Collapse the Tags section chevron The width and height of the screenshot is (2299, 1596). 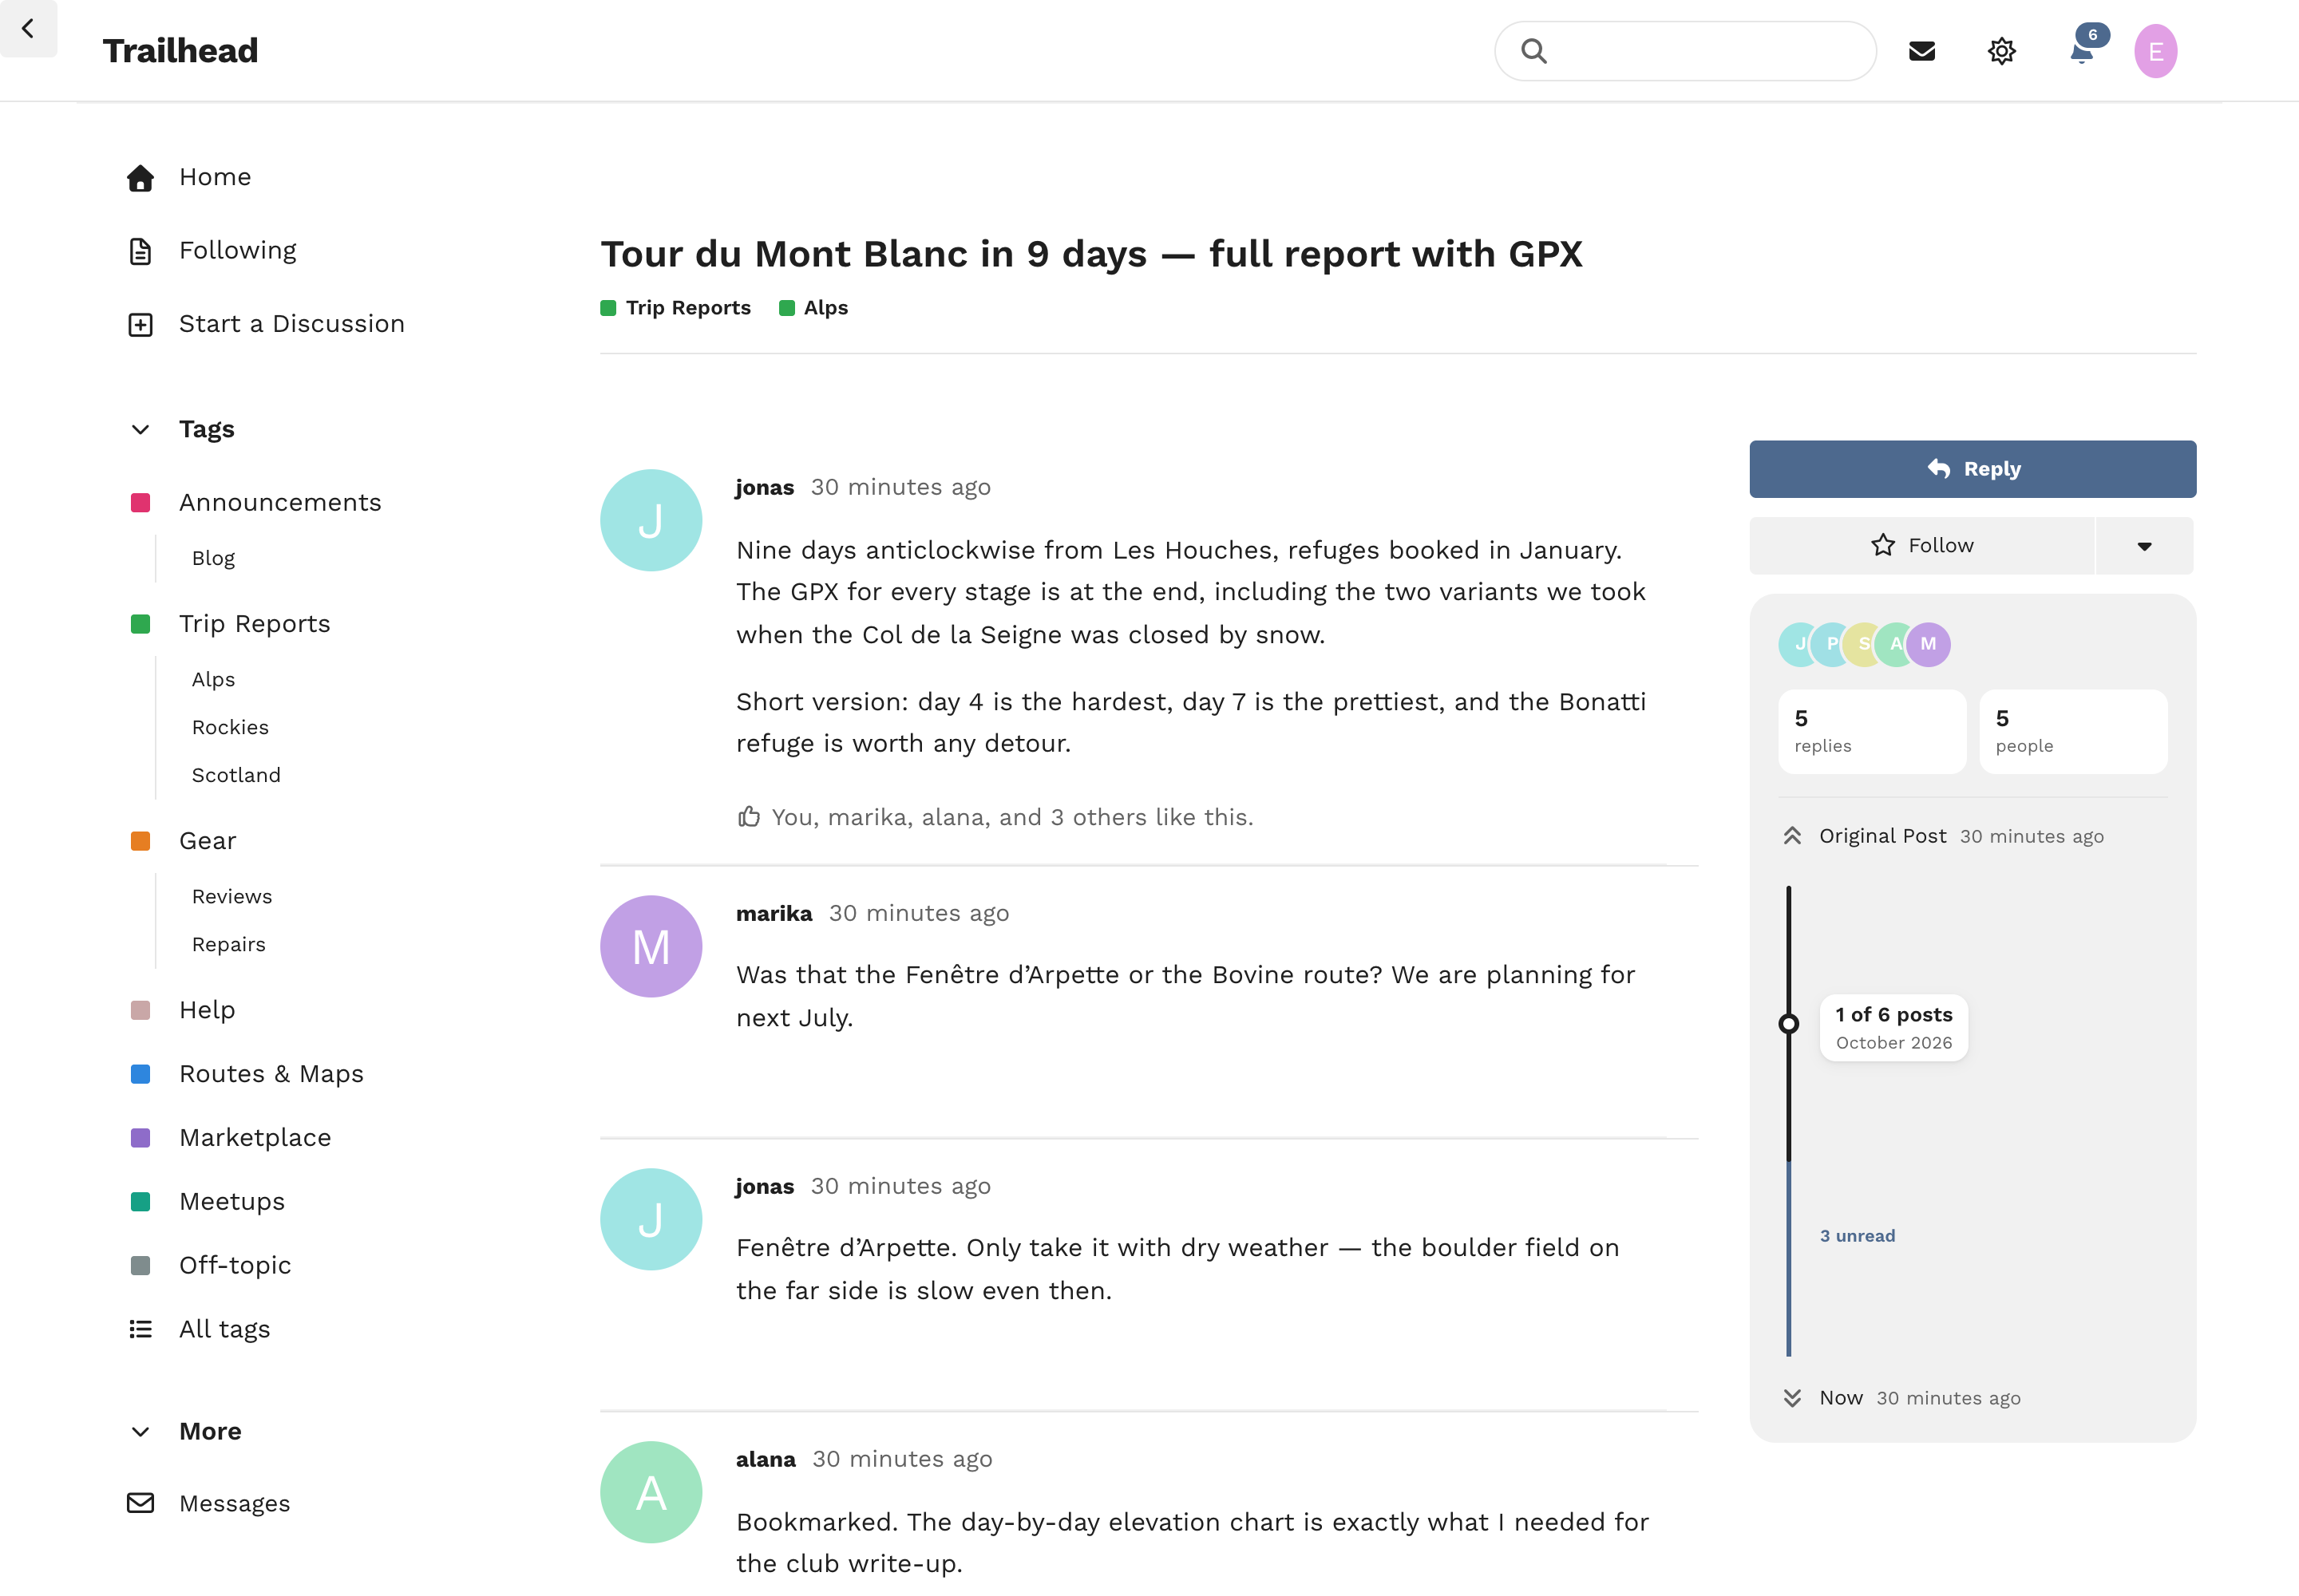(x=140, y=429)
